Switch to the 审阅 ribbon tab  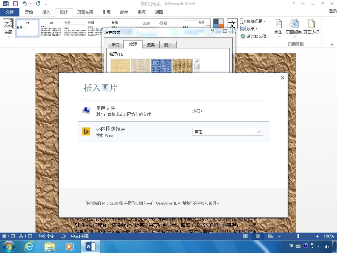click(142, 12)
